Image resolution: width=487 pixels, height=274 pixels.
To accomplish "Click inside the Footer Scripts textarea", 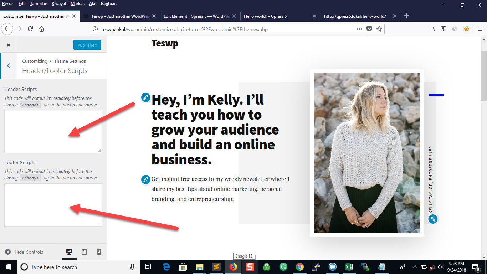I will coord(53,205).
